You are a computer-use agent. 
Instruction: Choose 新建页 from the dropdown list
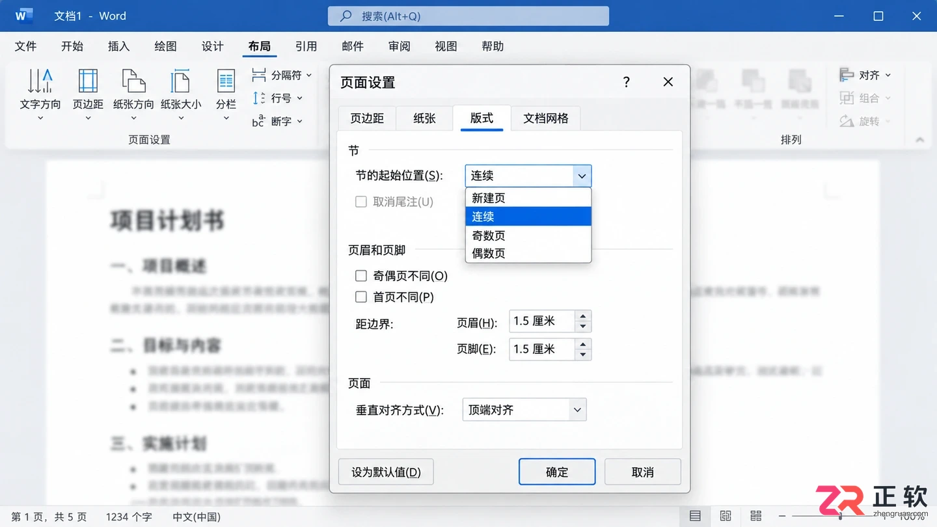[x=528, y=198]
